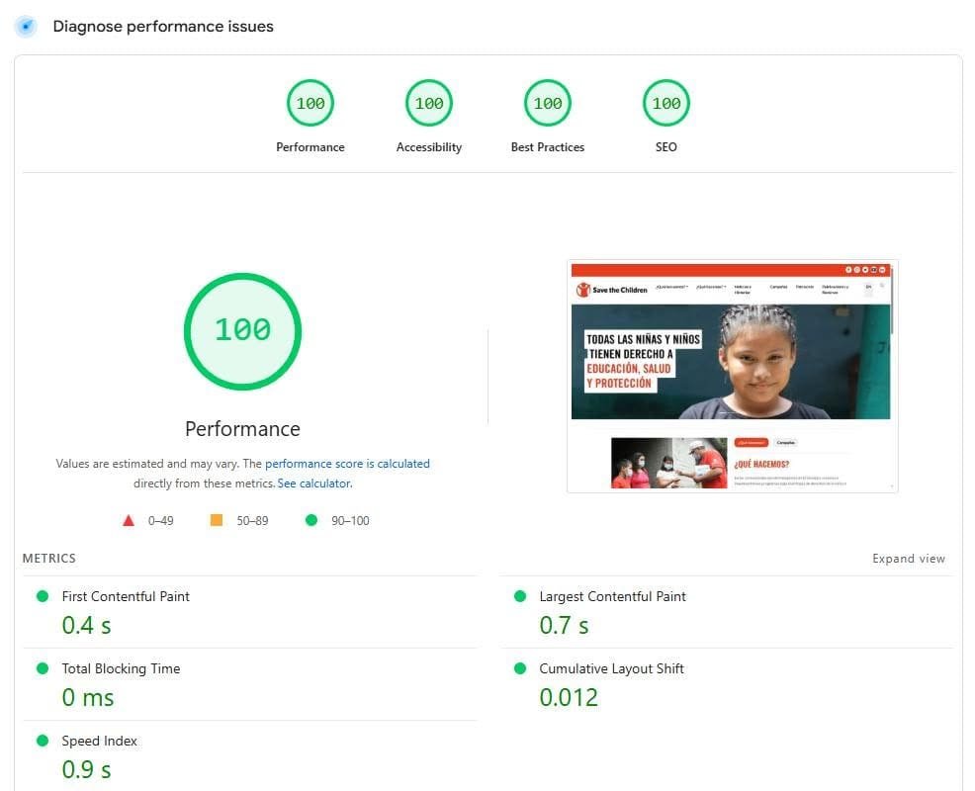The height and width of the screenshot is (791, 975).
Task: Click the Accessibility score gauge
Action: point(429,103)
